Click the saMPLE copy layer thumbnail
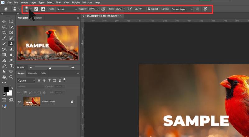 click(31, 102)
